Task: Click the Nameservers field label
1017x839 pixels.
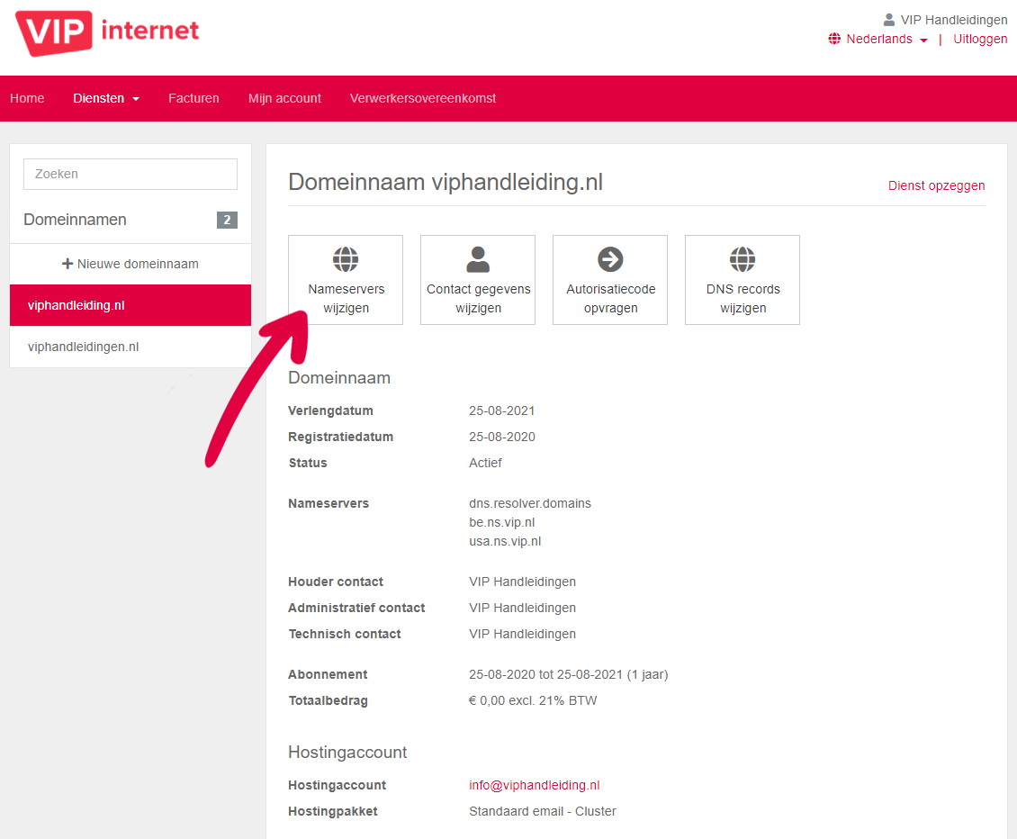Action: coord(328,503)
